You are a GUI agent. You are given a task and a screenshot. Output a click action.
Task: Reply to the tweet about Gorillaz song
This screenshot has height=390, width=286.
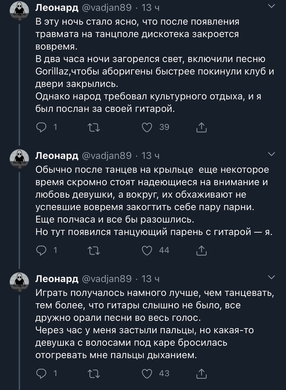(42, 128)
